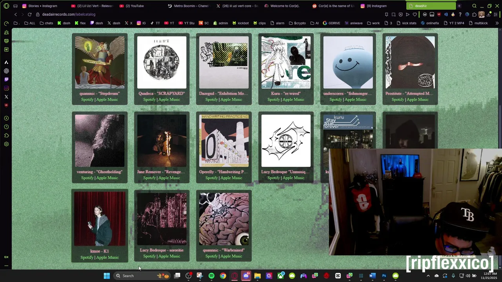
Task: Open Apple Music link for kmoe K1
Action: pos(107,257)
